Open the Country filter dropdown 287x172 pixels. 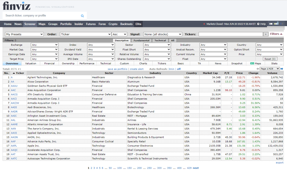269,45
